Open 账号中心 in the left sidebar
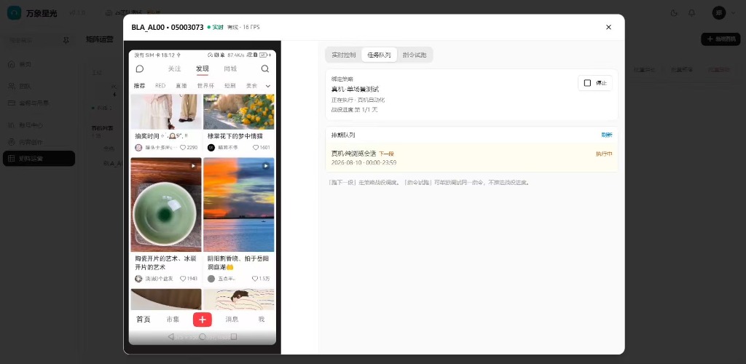This screenshot has height=364, width=746. point(39,125)
